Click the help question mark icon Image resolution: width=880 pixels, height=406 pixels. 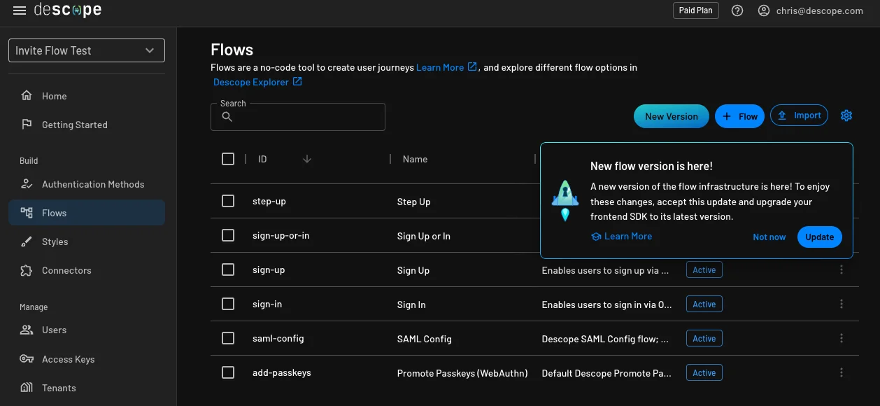tap(737, 10)
